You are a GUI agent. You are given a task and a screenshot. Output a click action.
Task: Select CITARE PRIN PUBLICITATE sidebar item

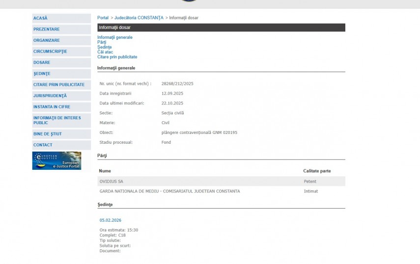(58, 84)
